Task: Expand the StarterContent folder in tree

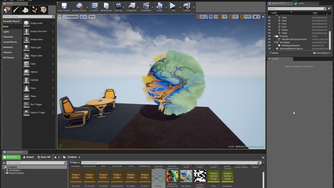Action: coord(5,173)
